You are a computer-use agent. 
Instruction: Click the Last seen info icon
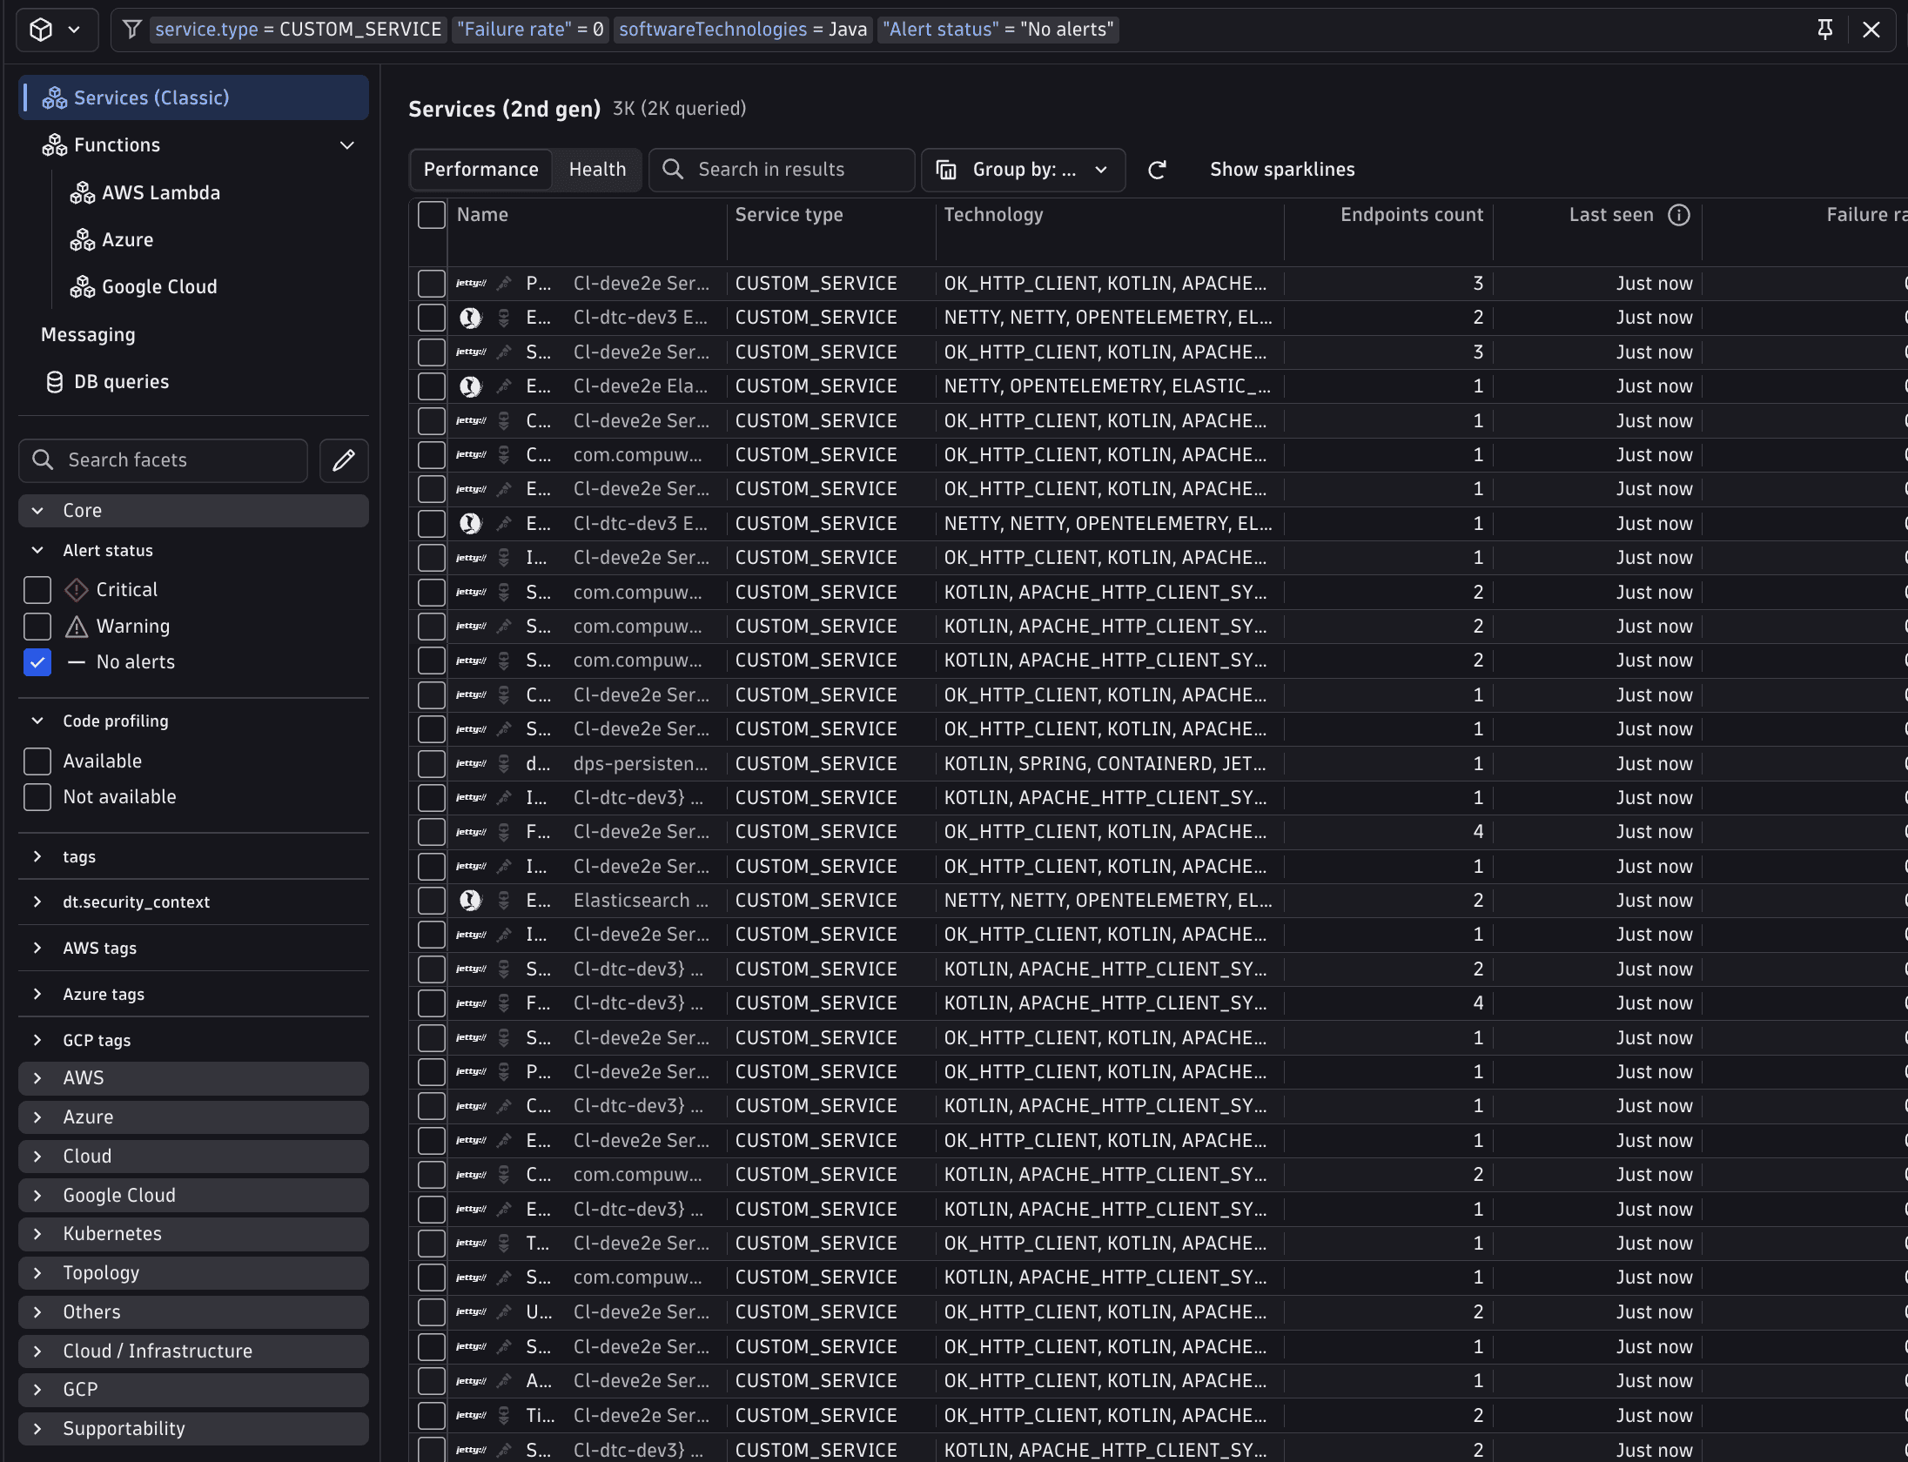point(1679,215)
